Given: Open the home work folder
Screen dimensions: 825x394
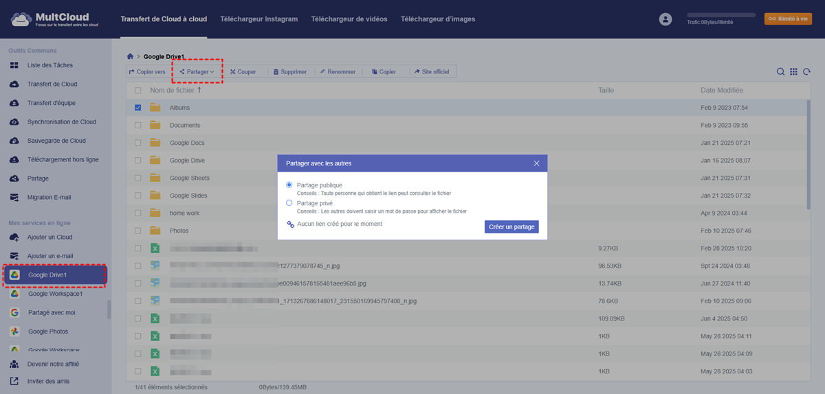Looking at the screenshot, I should tap(184, 213).
